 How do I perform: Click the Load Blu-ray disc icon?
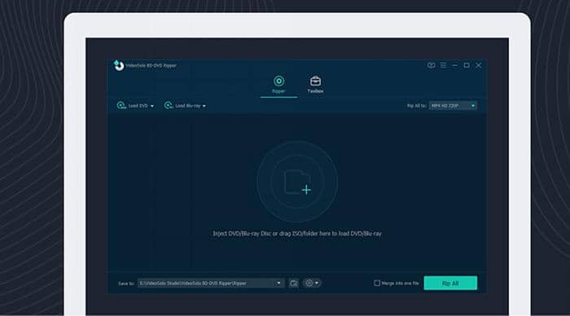169,105
